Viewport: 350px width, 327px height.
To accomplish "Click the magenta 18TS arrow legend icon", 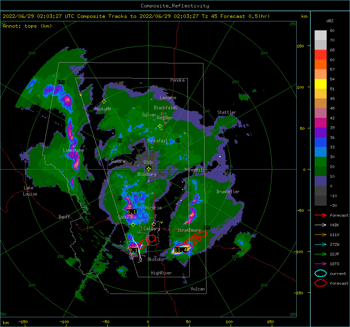I will pos(320,264).
